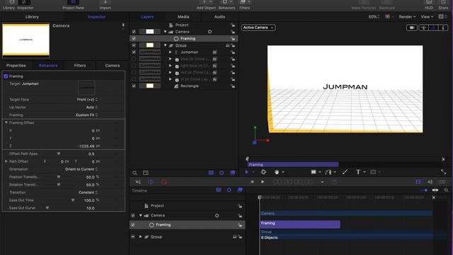Click the fullscreen player mode arrows icon
This screenshot has width=453, height=255.
click(x=444, y=172)
